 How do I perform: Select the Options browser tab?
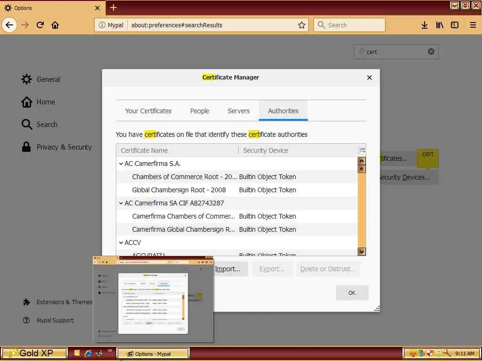click(x=53, y=8)
